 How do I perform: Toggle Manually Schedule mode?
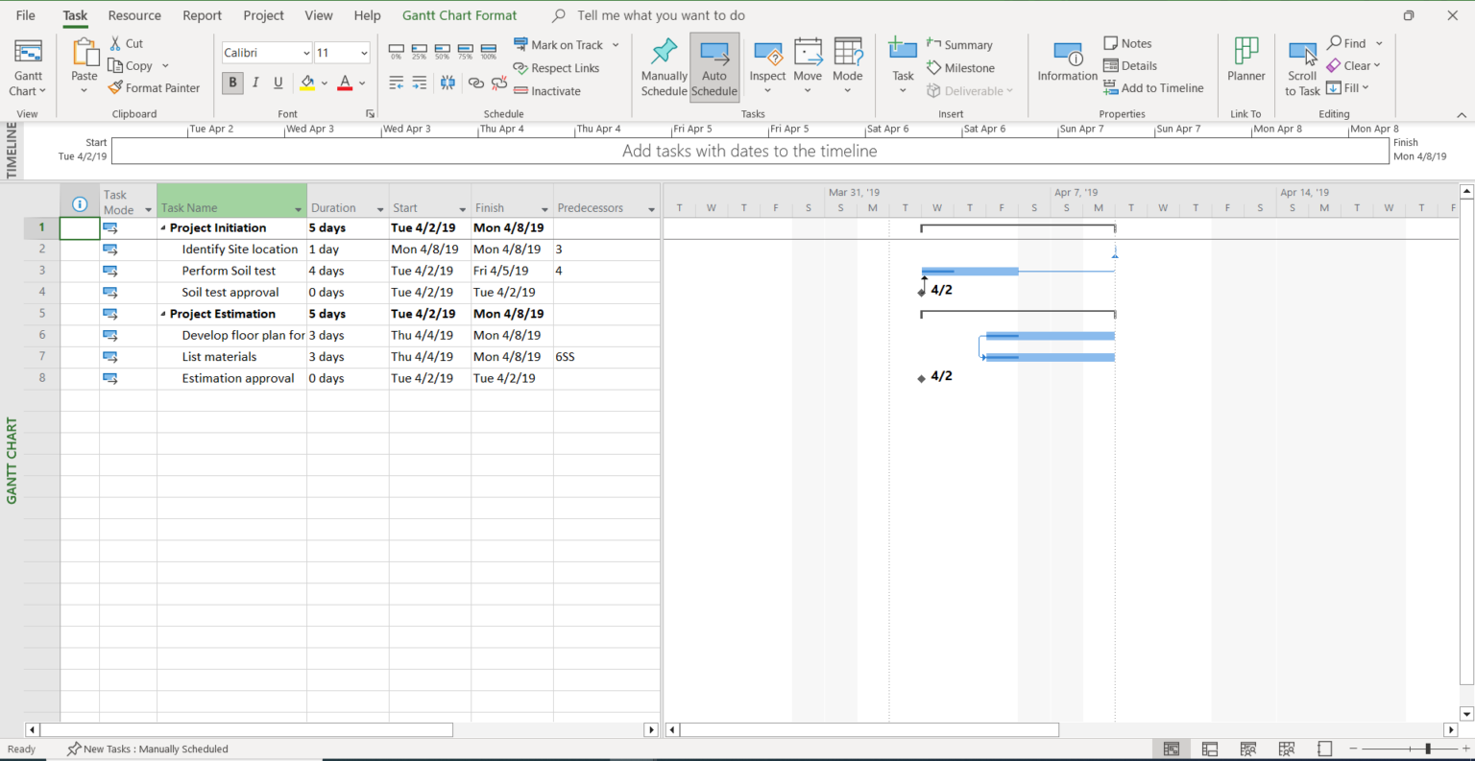pyautogui.click(x=664, y=67)
